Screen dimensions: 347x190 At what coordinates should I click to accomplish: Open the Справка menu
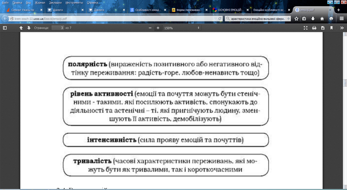pyautogui.click(x=92, y=3)
